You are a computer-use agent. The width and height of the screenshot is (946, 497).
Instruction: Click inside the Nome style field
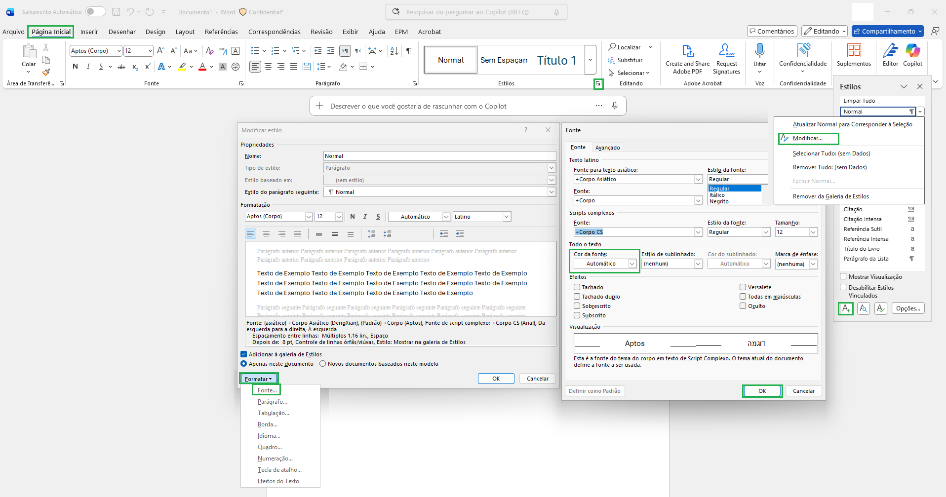point(439,156)
